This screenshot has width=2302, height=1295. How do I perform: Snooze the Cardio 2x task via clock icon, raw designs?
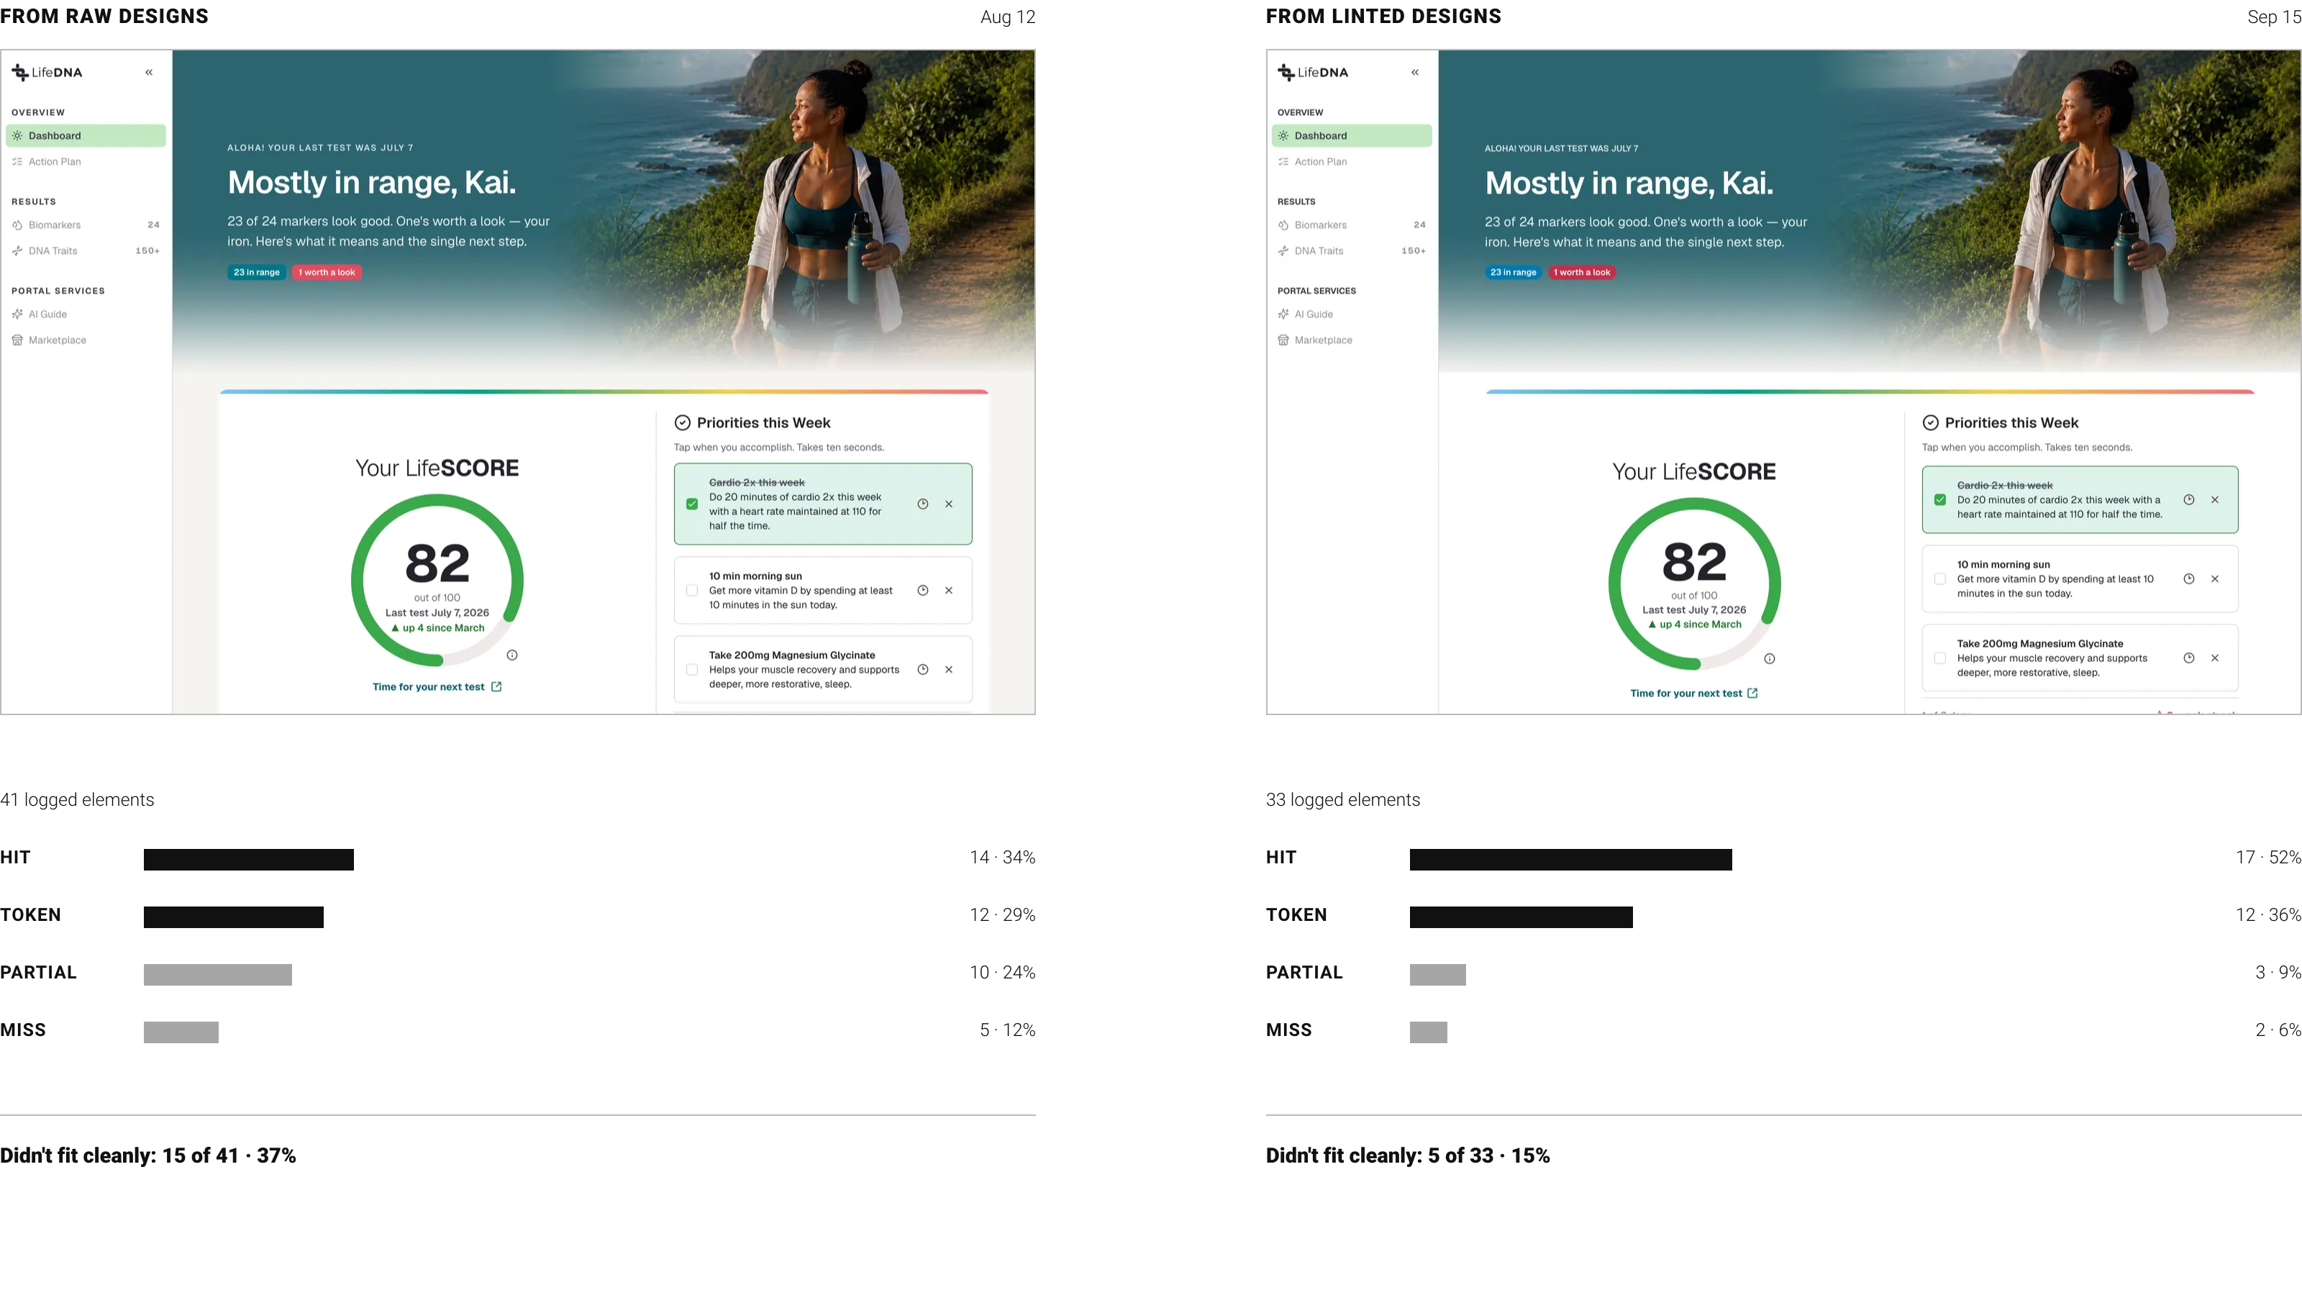(923, 504)
